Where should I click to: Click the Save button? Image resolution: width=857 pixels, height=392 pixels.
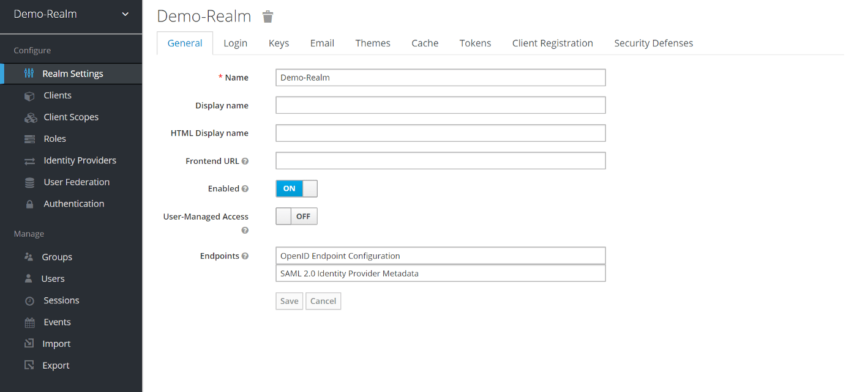click(290, 301)
